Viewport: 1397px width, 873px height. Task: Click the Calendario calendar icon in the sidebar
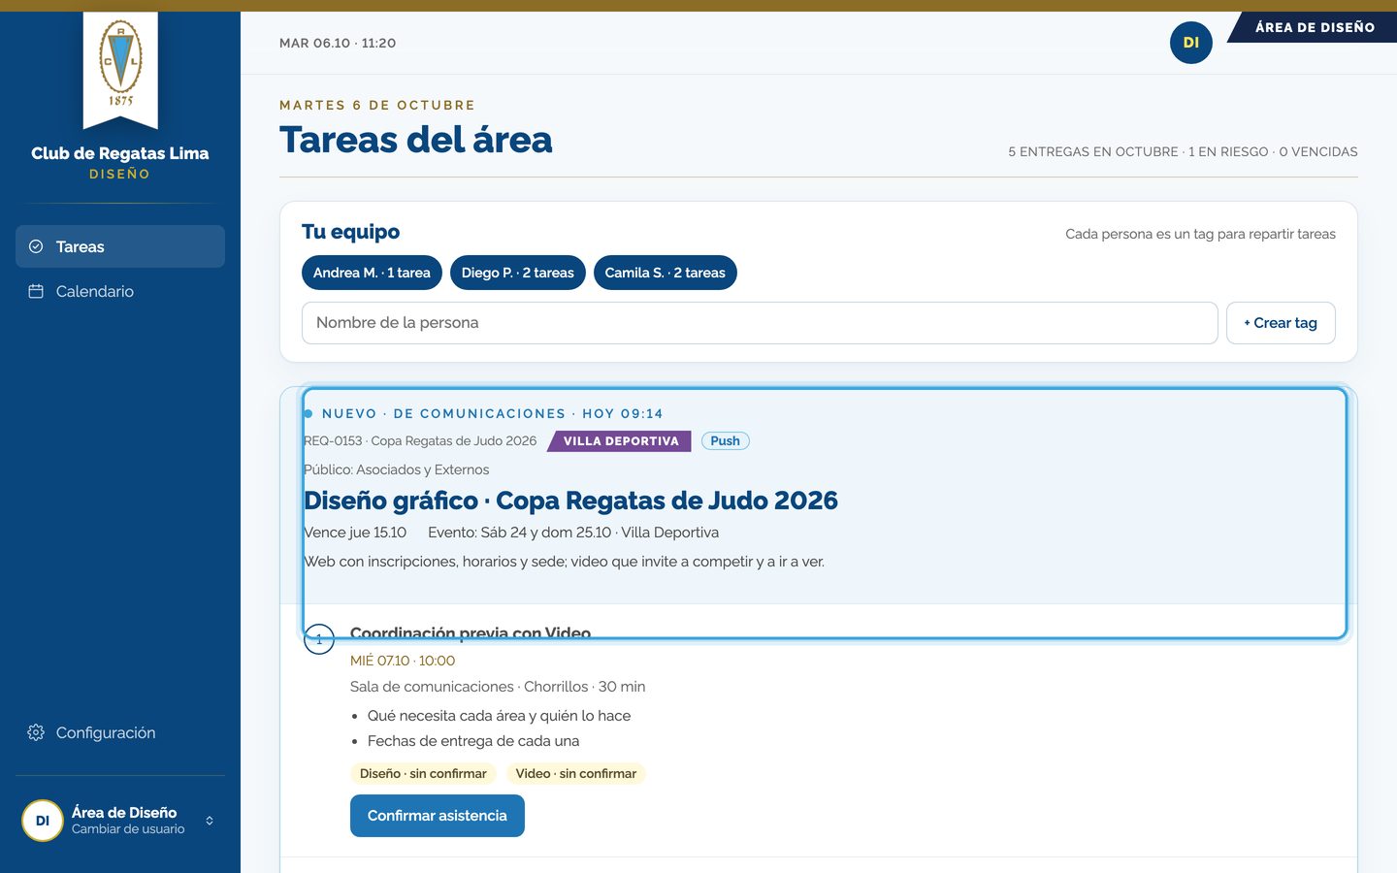point(36,291)
